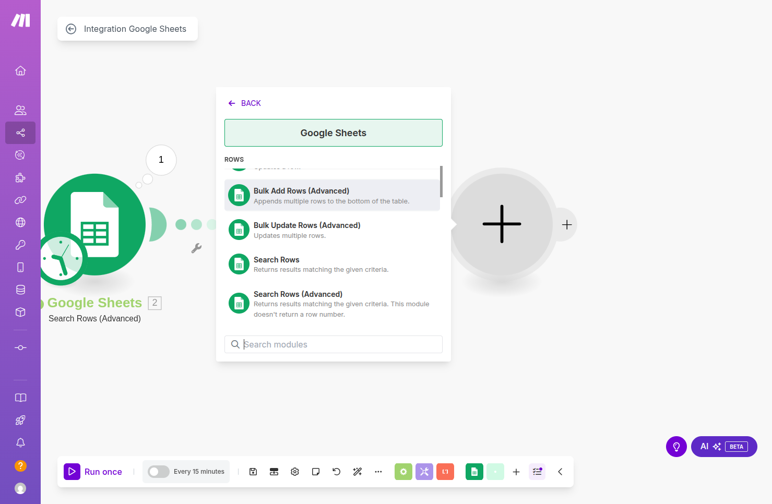Open the documentation book icon
Viewport: 772px width, 504px height.
[20, 398]
